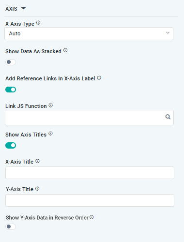
Task: Focus the Link JS Function field
Action: [x=89, y=118]
